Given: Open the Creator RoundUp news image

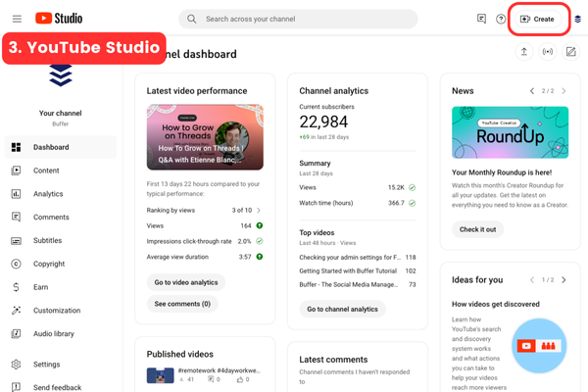Looking at the screenshot, I should click(510, 132).
